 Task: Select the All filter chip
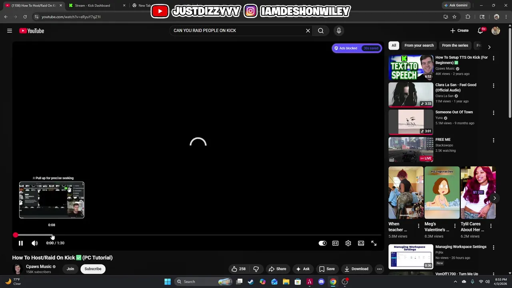click(x=394, y=45)
